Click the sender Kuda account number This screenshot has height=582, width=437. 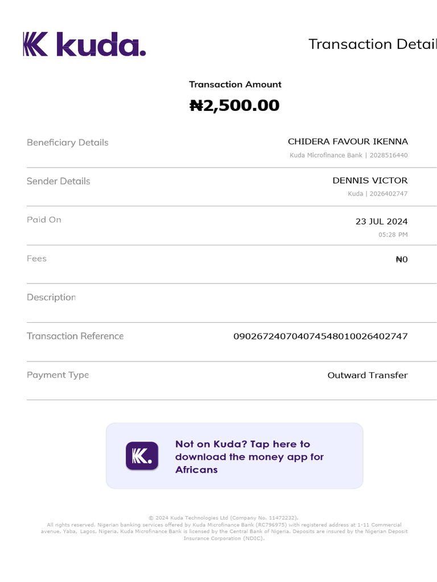click(377, 194)
